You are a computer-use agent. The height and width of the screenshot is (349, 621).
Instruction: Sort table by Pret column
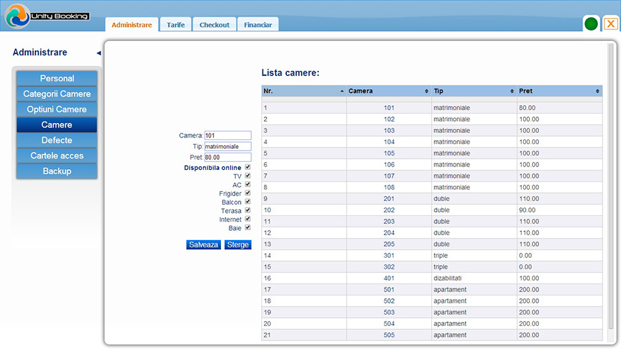(x=559, y=91)
